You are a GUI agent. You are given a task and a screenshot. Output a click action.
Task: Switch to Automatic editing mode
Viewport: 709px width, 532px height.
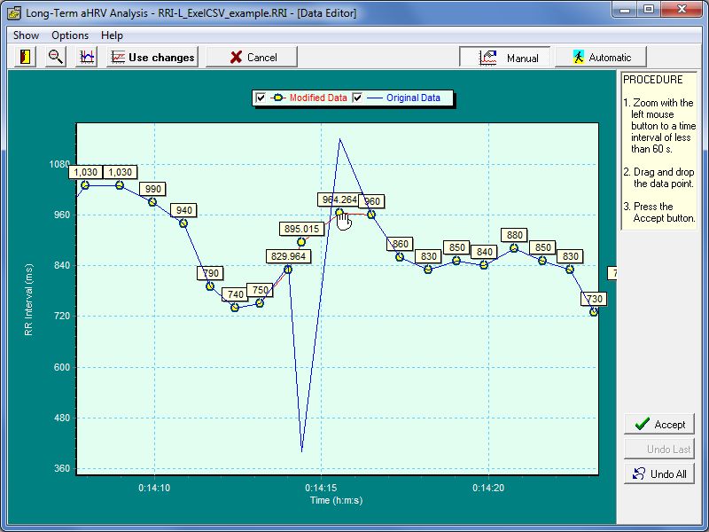click(x=602, y=58)
